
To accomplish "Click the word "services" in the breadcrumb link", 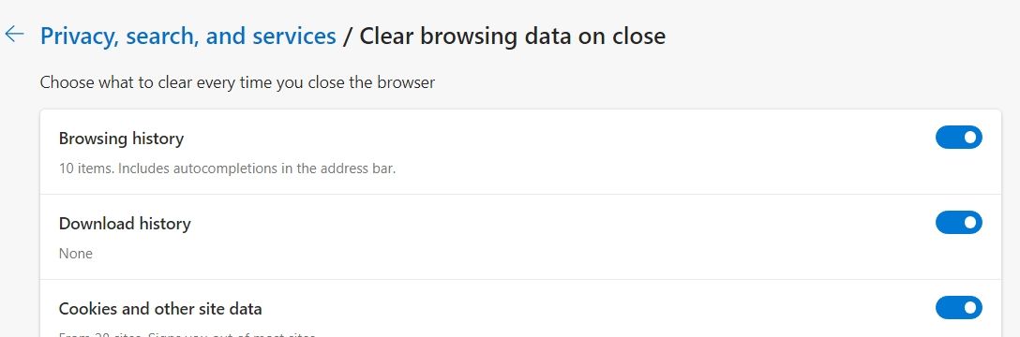I will pyautogui.click(x=294, y=37).
